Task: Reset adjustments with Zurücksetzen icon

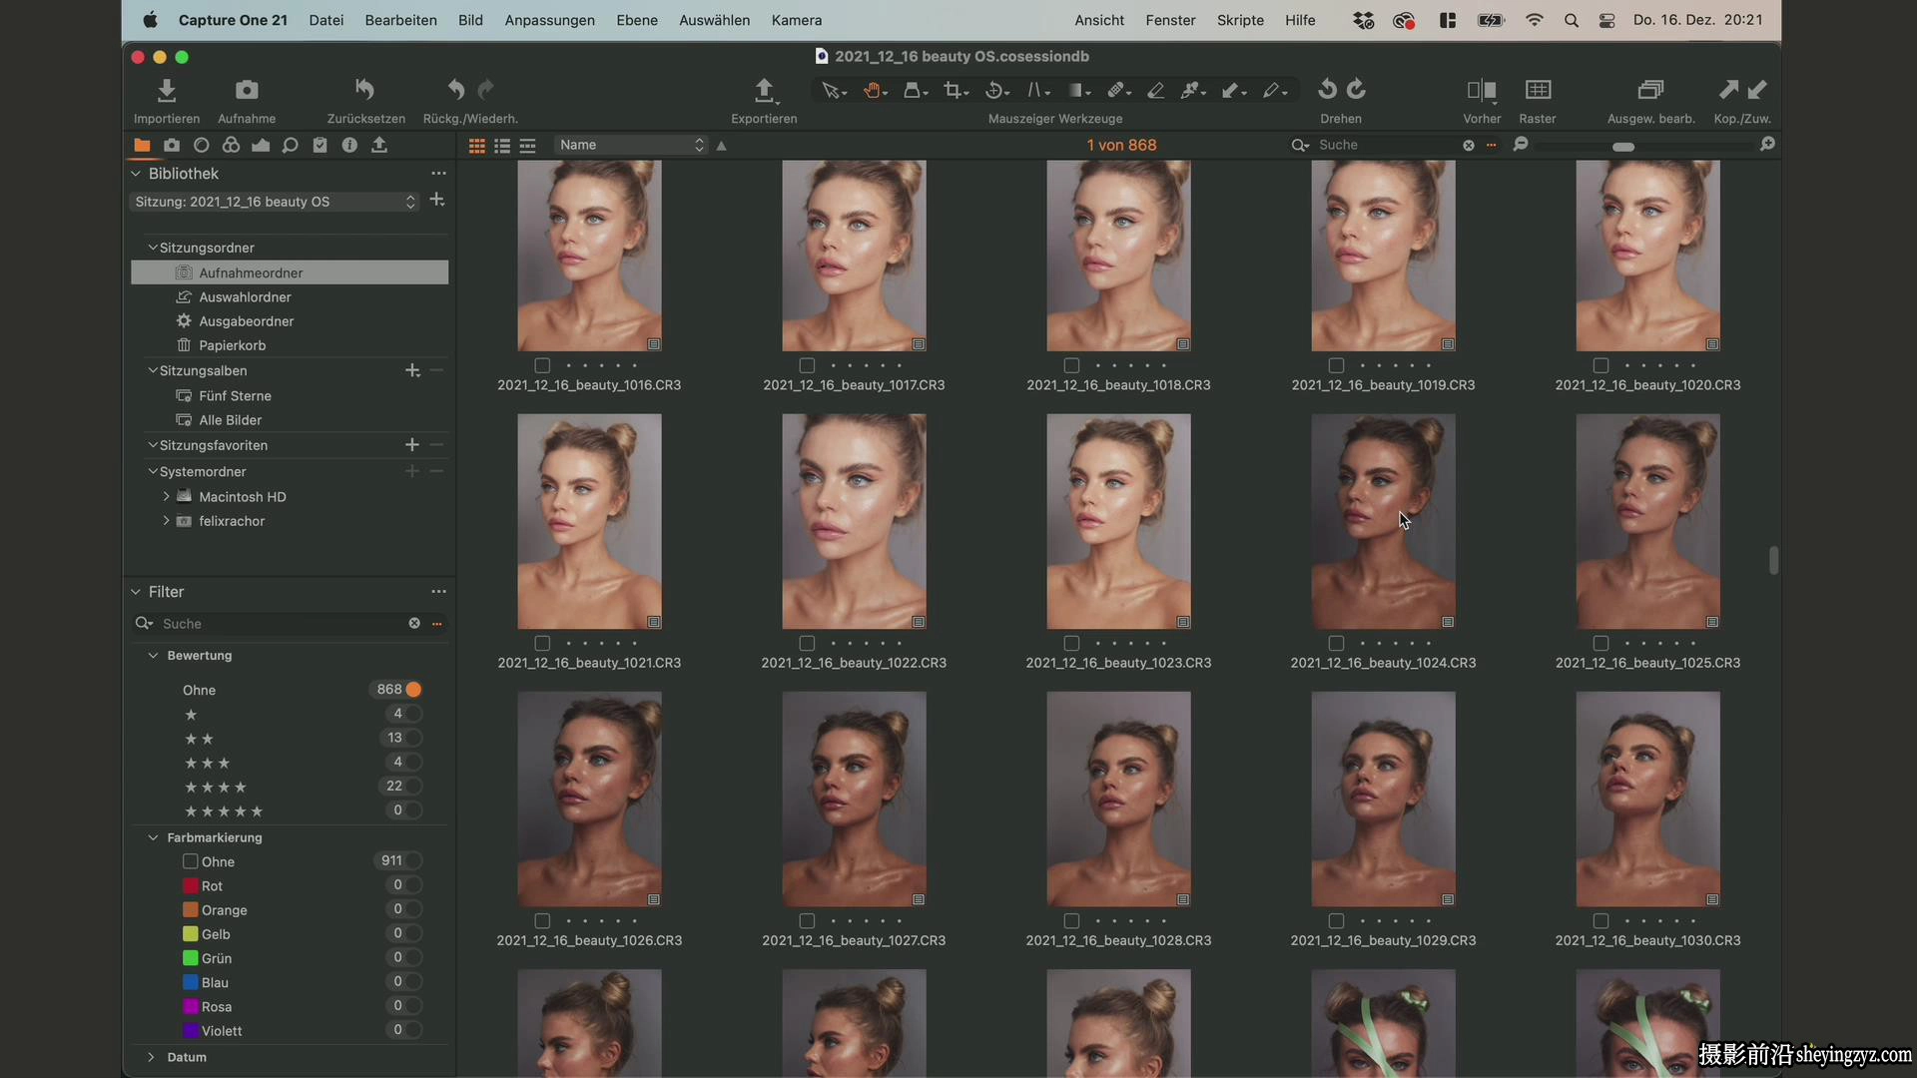Action: click(365, 90)
